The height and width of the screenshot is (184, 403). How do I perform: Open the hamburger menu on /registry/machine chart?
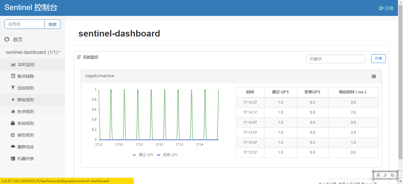tap(374, 76)
